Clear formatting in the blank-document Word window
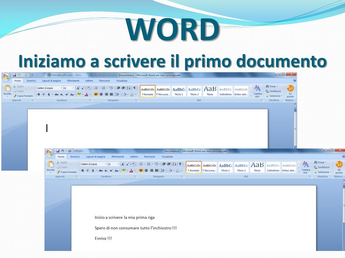This screenshot has width=345, height=258. (x=89, y=88)
